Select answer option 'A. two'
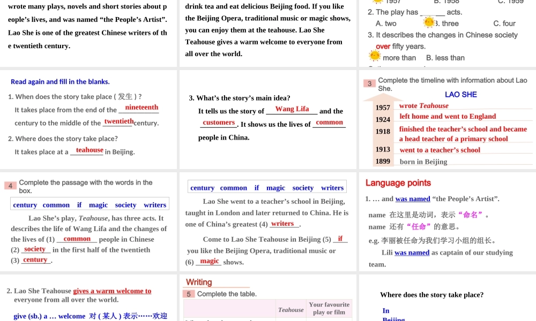Viewport: 536px width, 321px height. pos(386,24)
